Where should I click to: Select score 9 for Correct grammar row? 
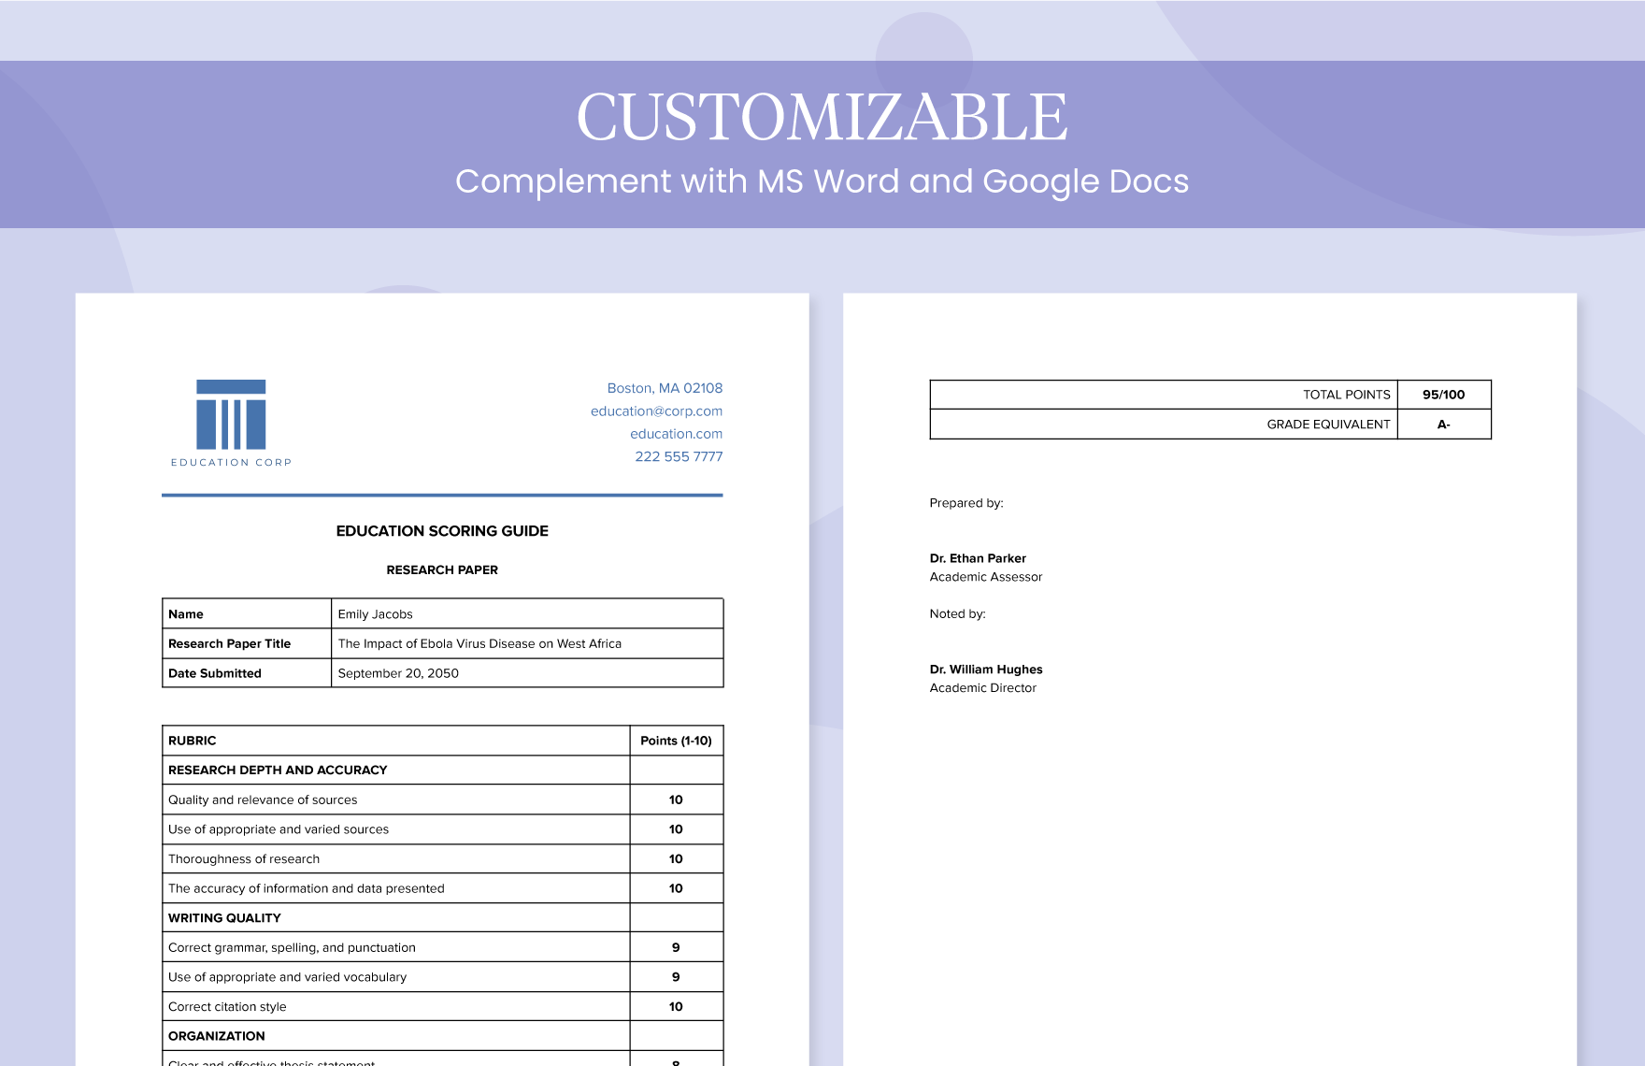pos(677,947)
